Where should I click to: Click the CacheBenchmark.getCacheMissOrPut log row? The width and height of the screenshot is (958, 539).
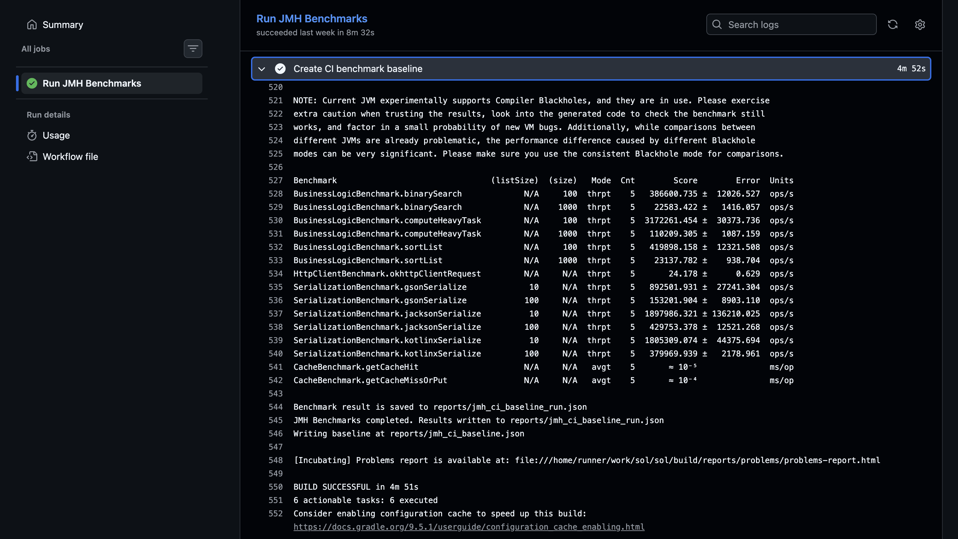click(543, 380)
